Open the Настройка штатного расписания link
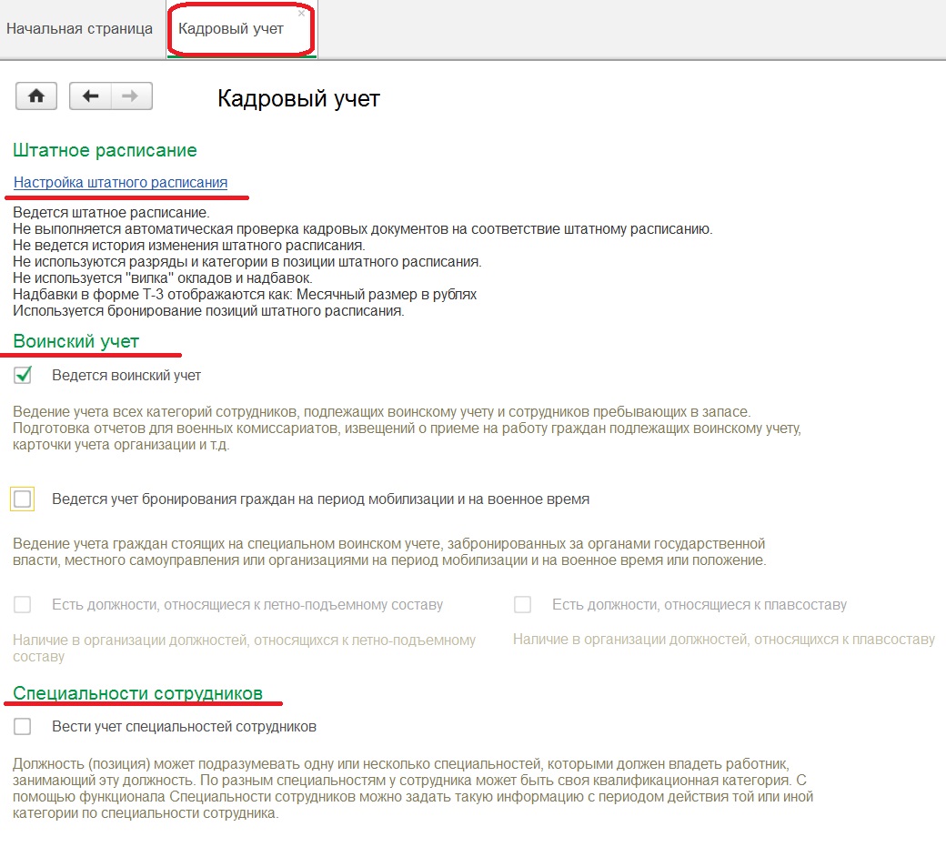Viewport: 946px width, 847px height. (x=120, y=182)
